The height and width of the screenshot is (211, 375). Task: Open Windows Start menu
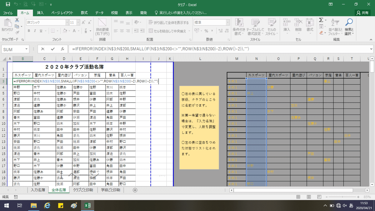click(7, 206)
